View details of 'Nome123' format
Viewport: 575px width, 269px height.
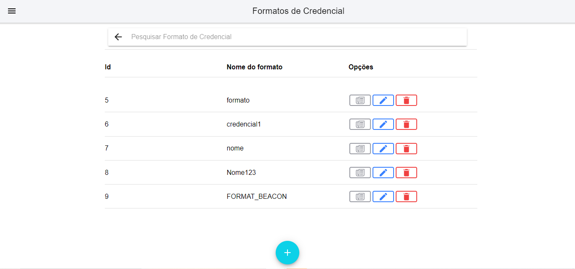(360, 173)
